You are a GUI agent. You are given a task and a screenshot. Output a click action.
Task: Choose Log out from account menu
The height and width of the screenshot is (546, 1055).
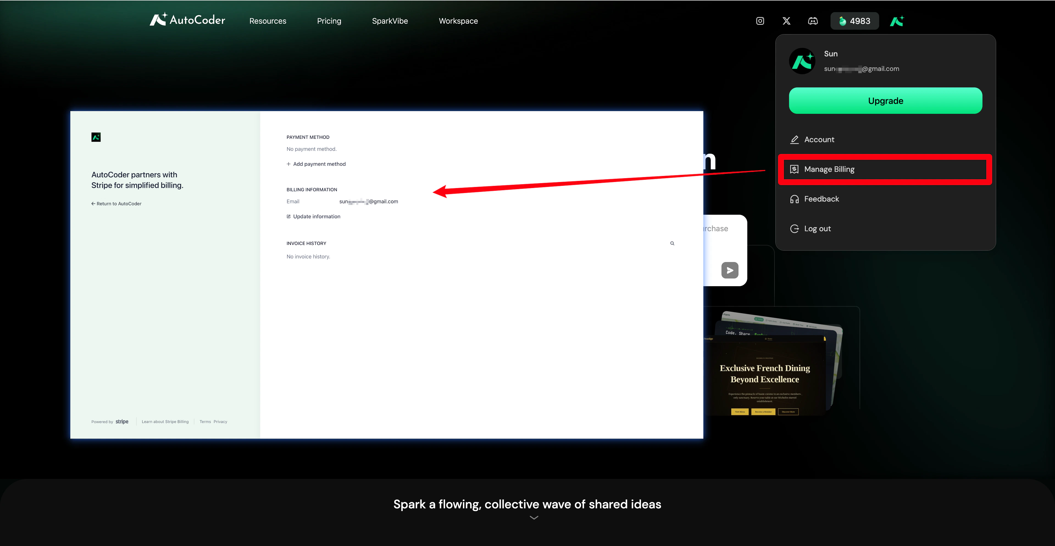pyautogui.click(x=817, y=229)
